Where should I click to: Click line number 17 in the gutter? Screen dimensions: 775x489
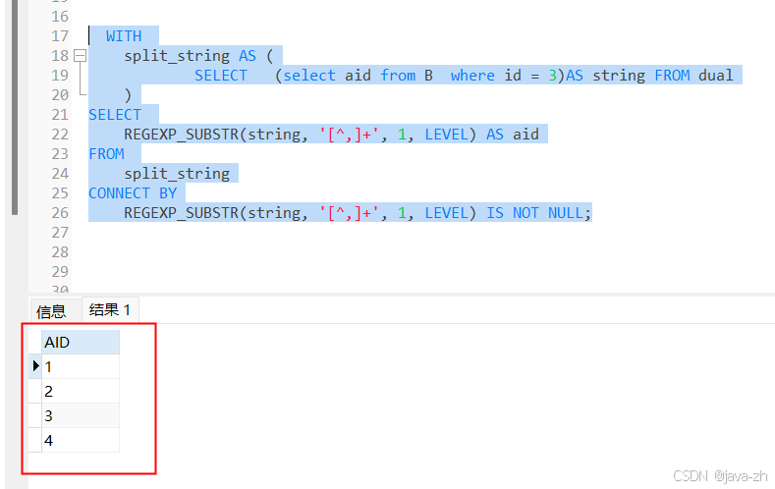coord(59,36)
